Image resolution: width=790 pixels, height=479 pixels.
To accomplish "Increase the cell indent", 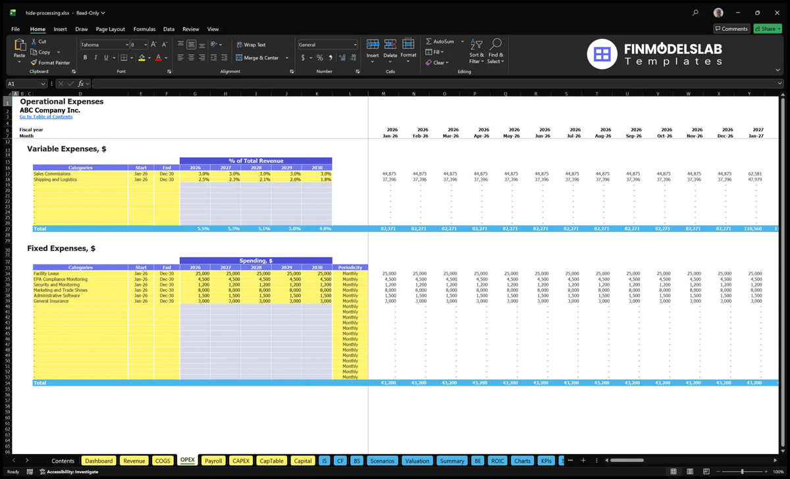I will (224, 58).
